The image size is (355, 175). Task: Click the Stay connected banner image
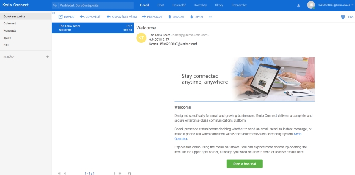pyautogui.click(x=245, y=79)
